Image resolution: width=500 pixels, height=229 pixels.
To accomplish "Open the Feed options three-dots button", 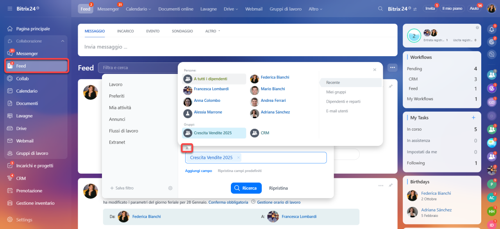I will coord(393,67).
